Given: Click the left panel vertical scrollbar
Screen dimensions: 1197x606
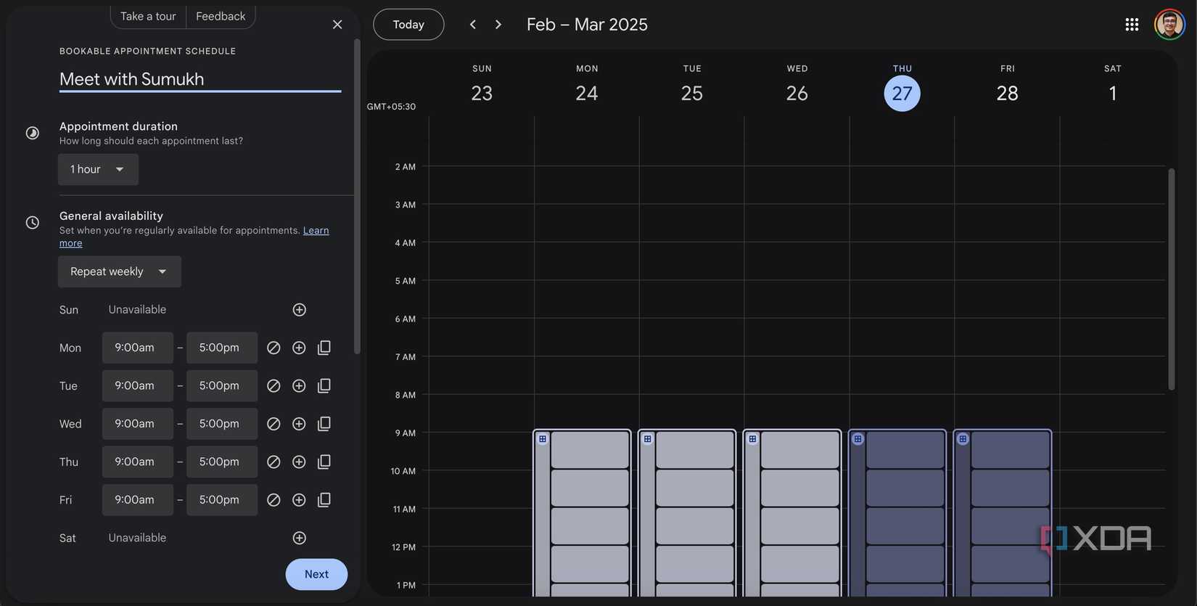Looking at the screenshot, I should (356, 196).
